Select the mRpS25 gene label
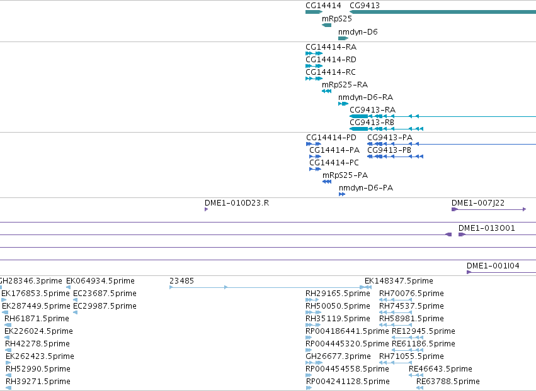 pyautogui.click(x=337, y=19)
